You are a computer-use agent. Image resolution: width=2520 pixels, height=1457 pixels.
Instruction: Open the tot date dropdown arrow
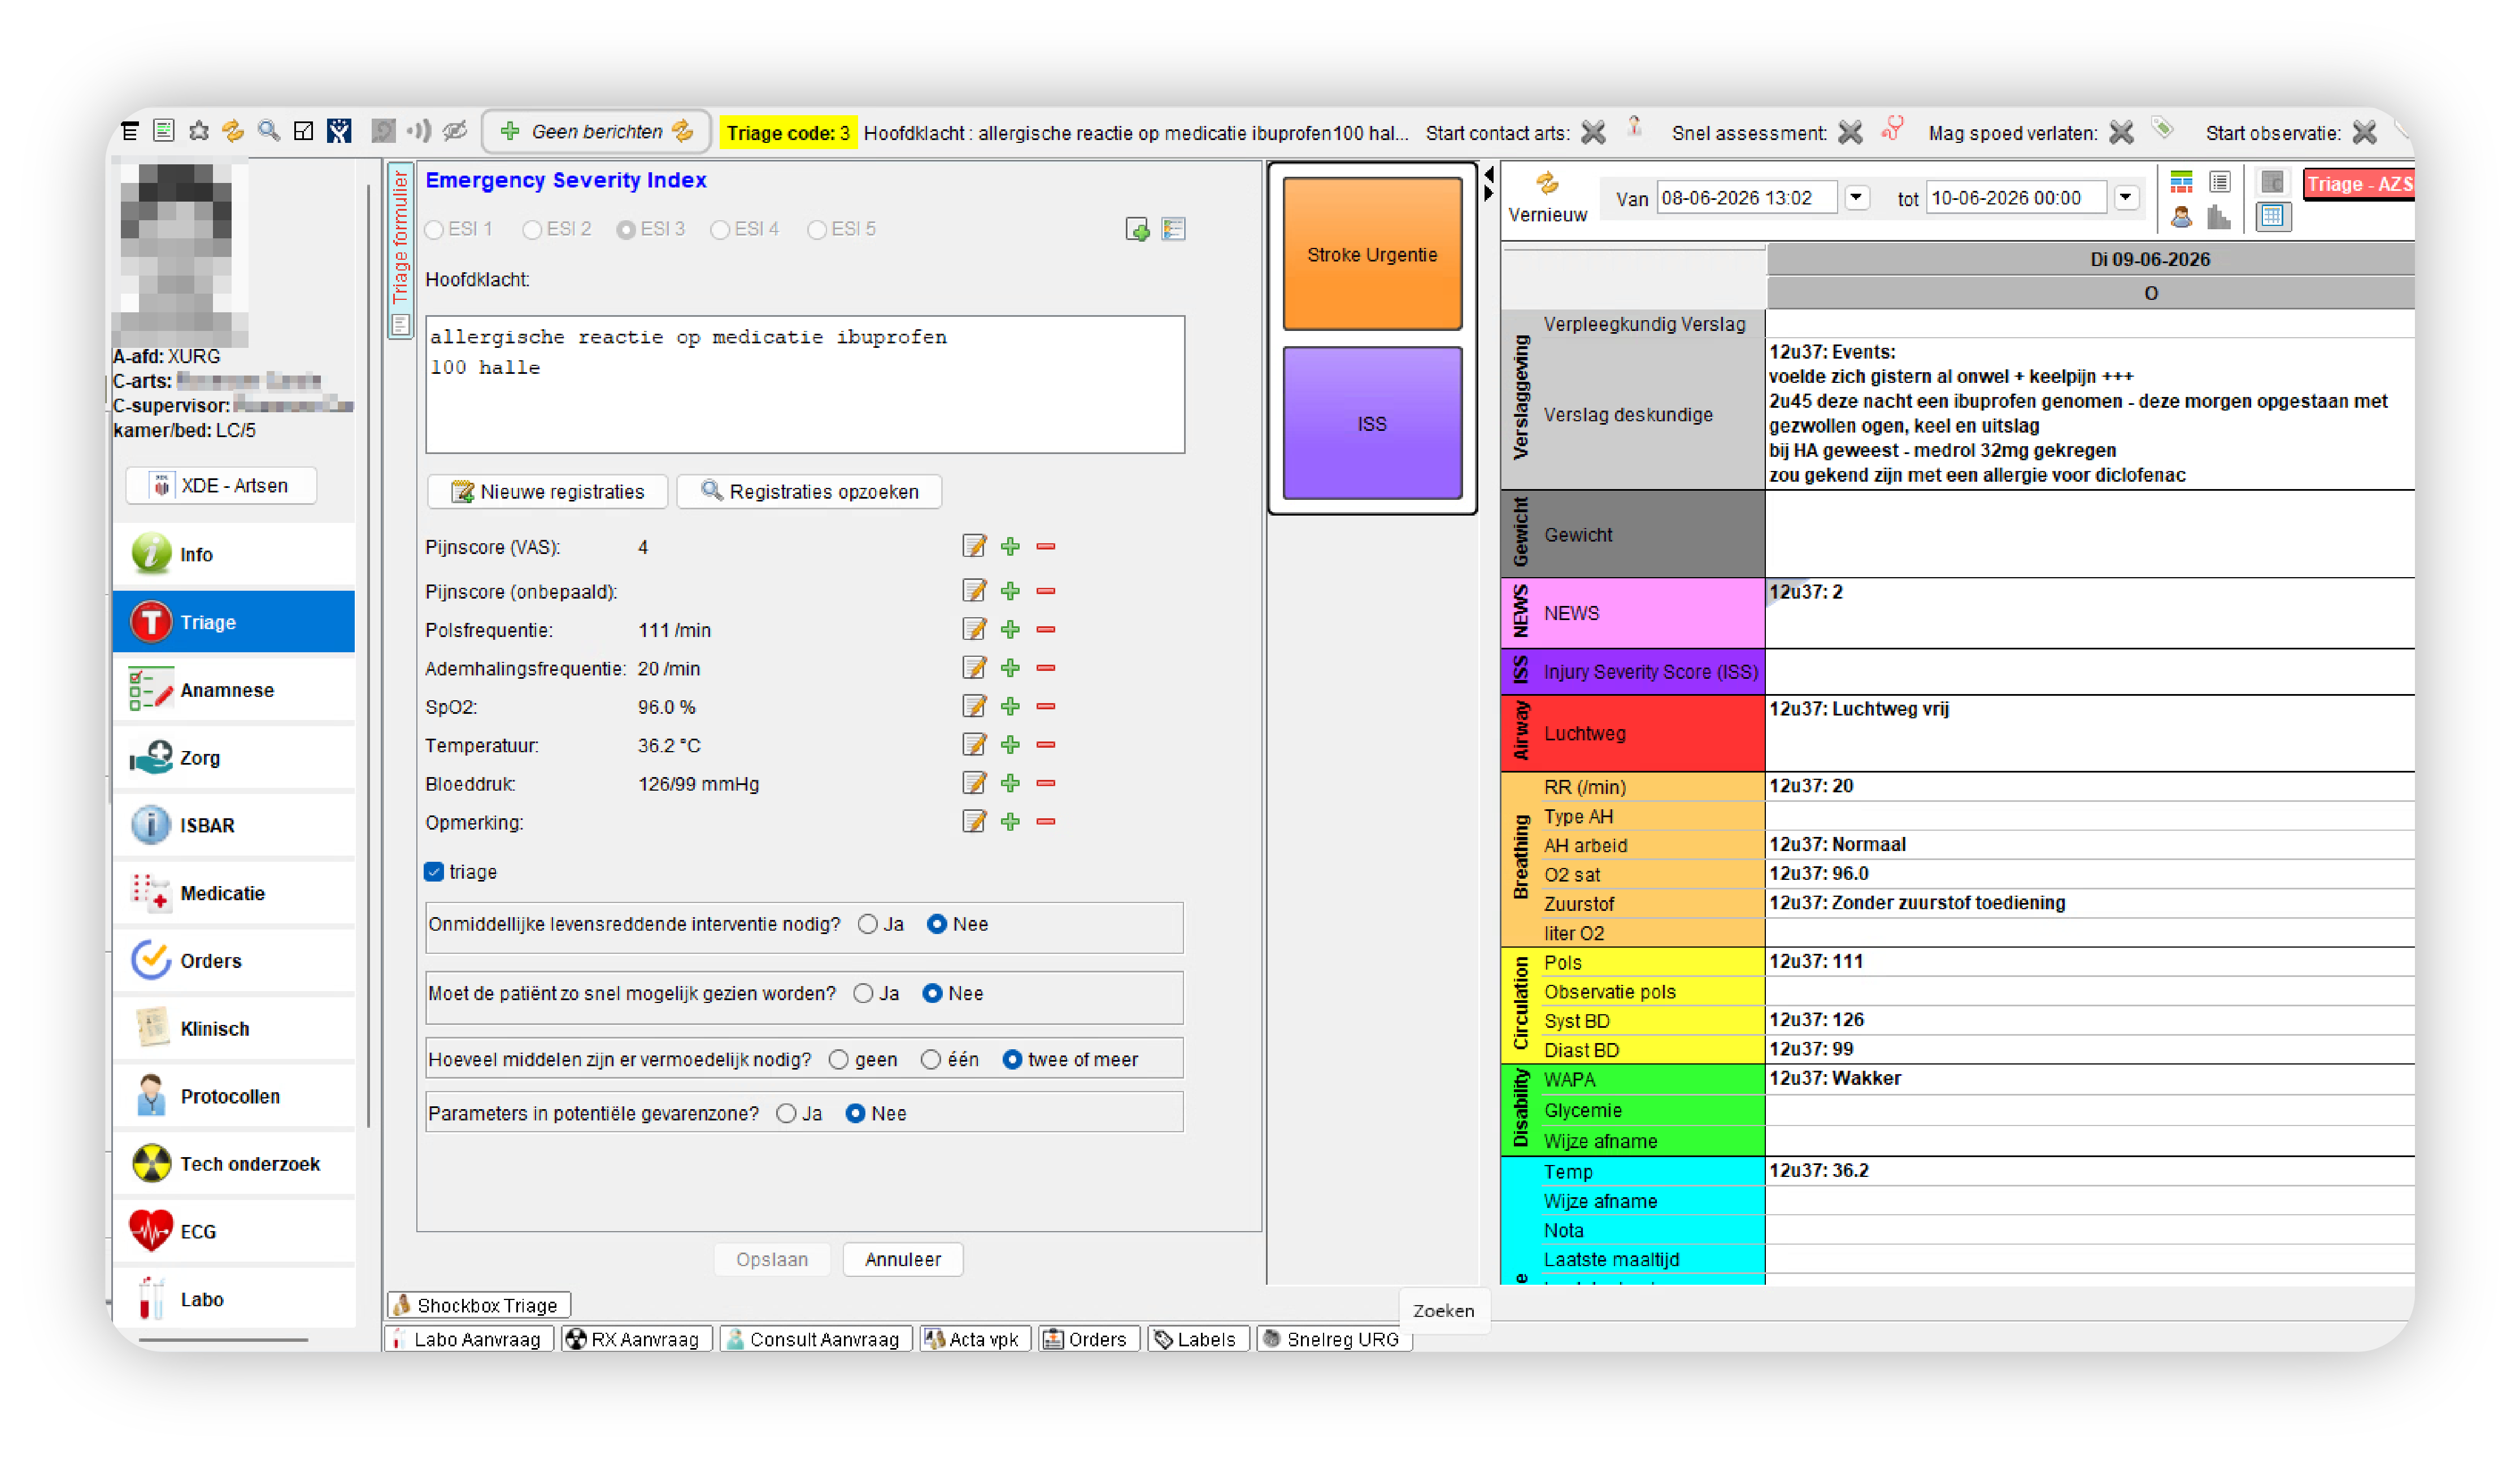(x=2126, y=198)
